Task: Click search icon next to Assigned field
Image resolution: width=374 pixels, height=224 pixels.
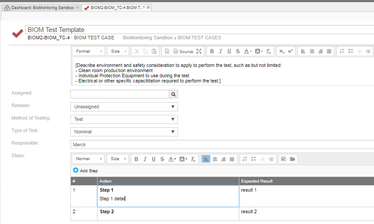Action: point(174,94)
